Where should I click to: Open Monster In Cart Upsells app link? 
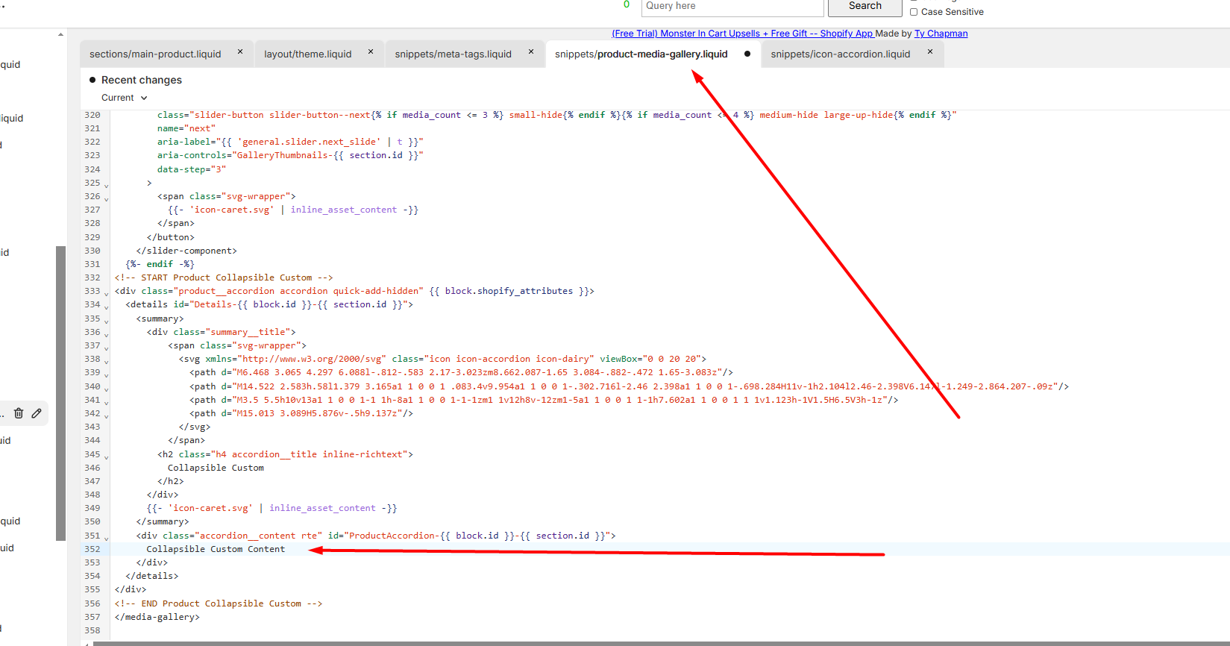(x=742, y=34)
